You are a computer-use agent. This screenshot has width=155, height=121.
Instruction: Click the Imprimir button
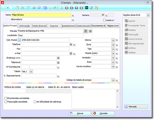pos(136,21)
